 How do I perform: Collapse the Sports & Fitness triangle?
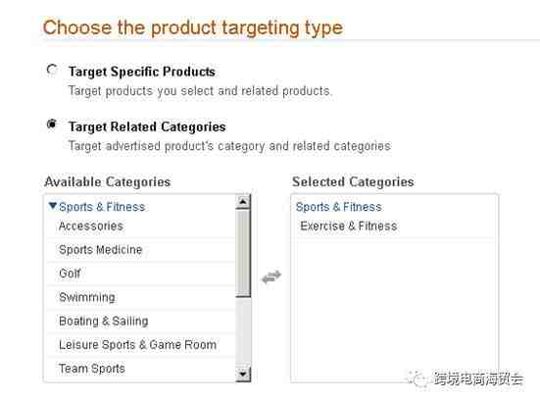click(52, 206)
